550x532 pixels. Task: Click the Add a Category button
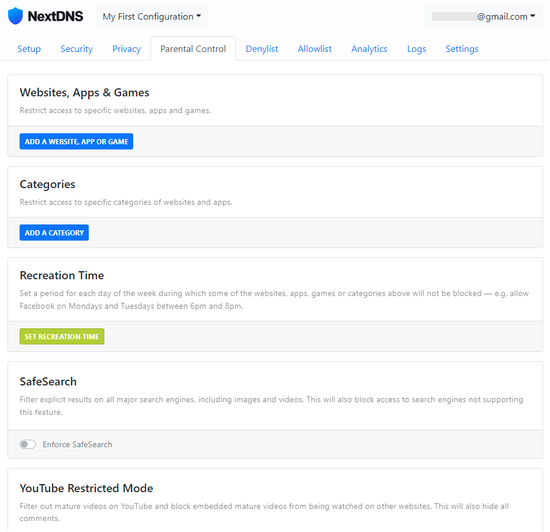tap(54, 233)
